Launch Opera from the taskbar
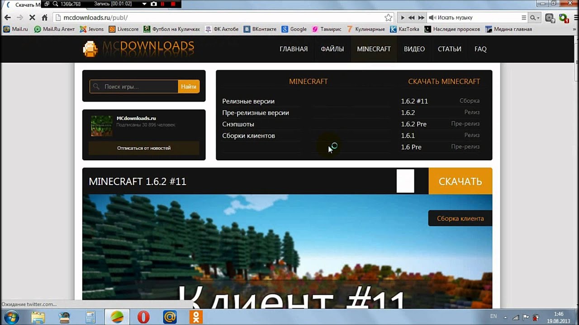The width and height of the screenshot is (579, 325). coord(143,317)
